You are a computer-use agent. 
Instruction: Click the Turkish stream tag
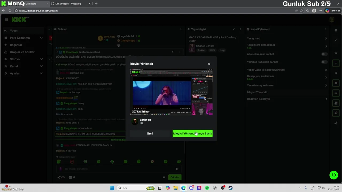201,50
